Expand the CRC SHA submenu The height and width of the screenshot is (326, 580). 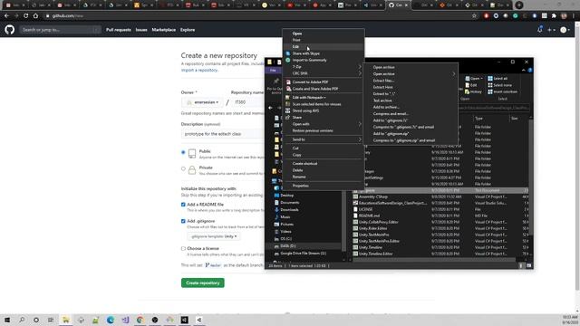[324, 73]
